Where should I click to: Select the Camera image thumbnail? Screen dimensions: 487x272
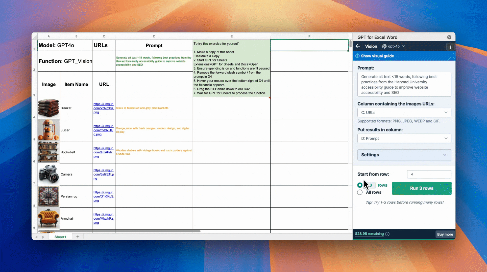[x=48, y=174]
